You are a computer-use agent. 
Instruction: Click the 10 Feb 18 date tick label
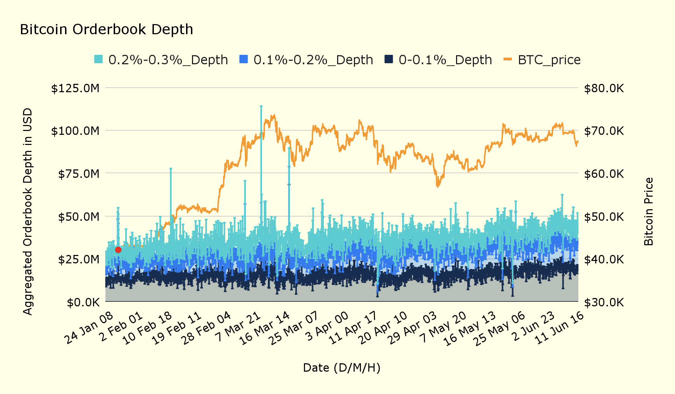tap(147, 328)
